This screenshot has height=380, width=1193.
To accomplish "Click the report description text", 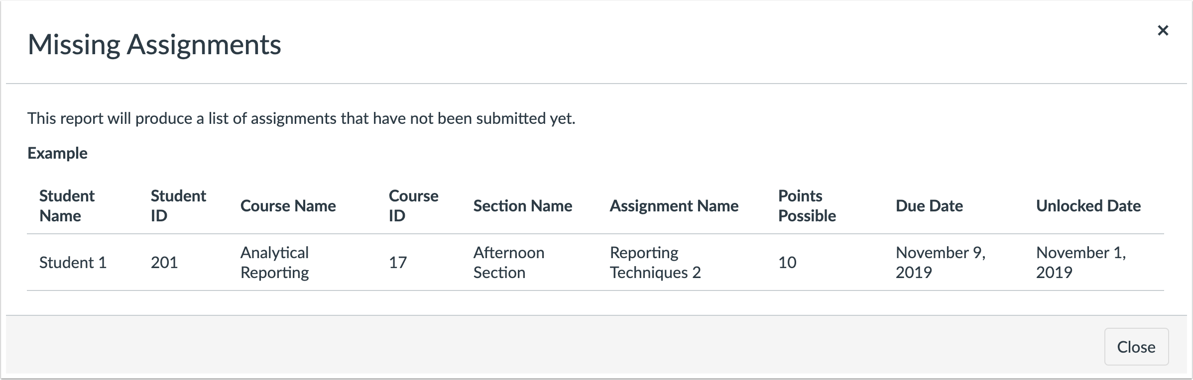I will coord(302,118).
